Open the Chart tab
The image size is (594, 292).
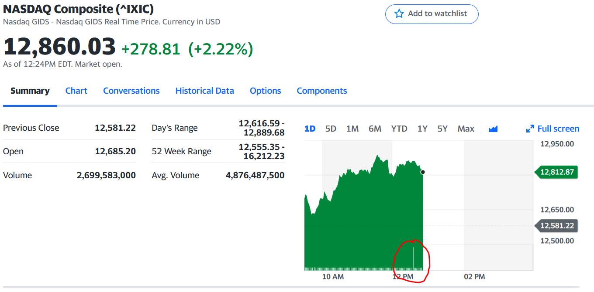tap(76, 91)
